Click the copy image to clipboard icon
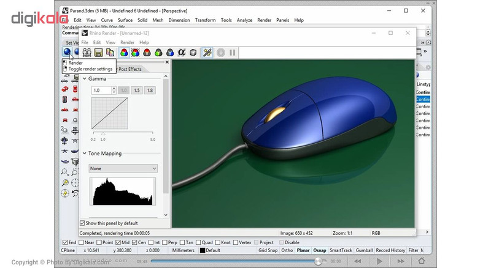Viewport: 491px width, 268px height. [110, 53]
